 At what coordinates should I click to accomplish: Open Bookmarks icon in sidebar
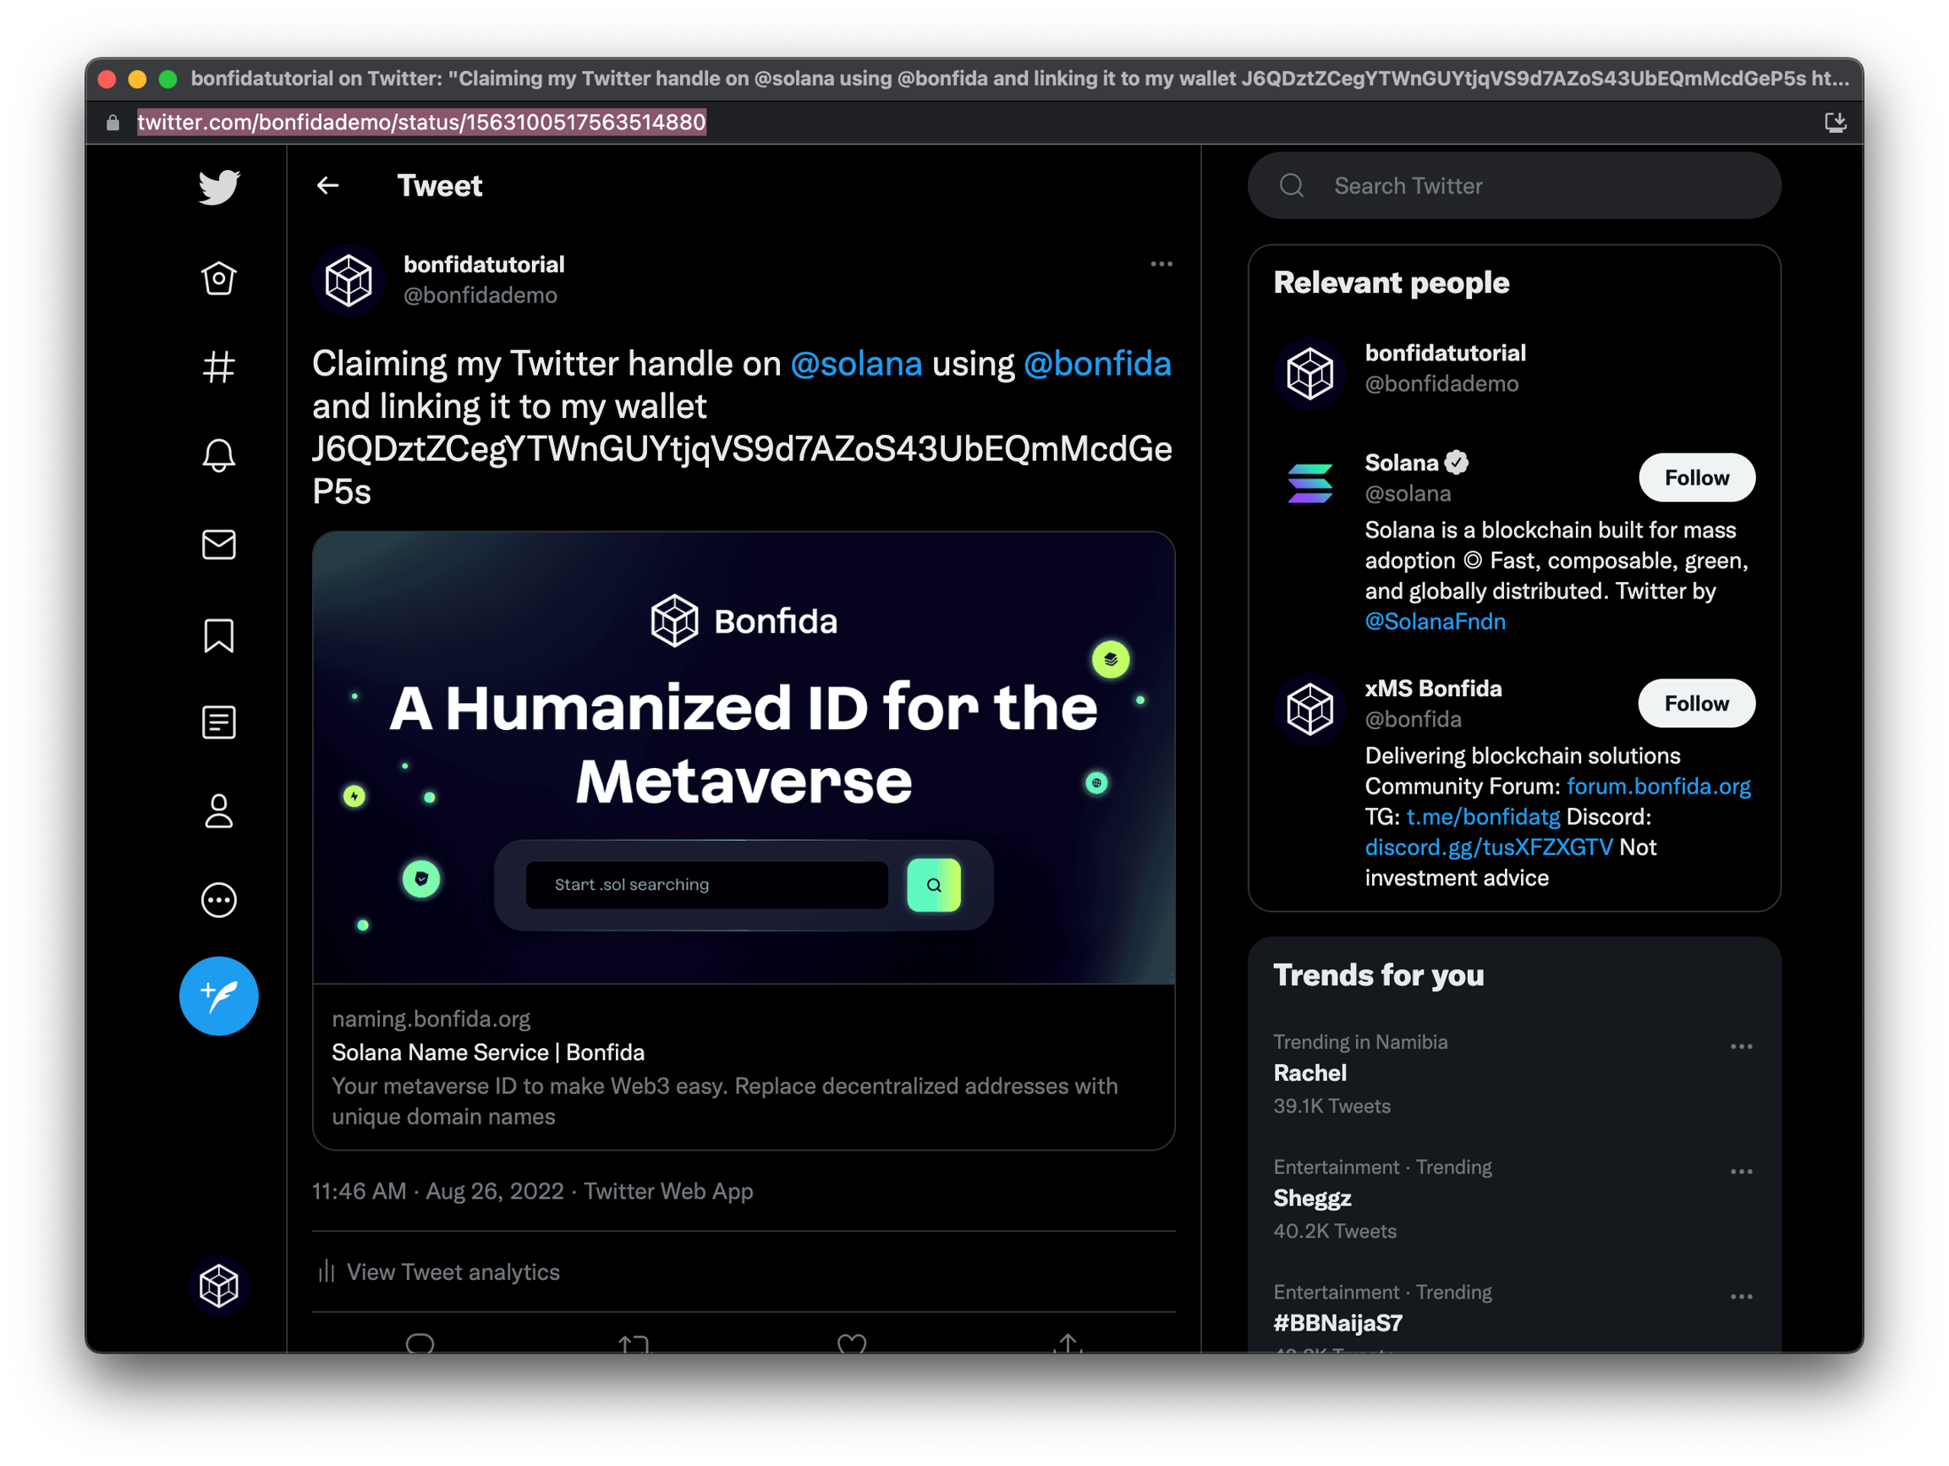point(218,634)
